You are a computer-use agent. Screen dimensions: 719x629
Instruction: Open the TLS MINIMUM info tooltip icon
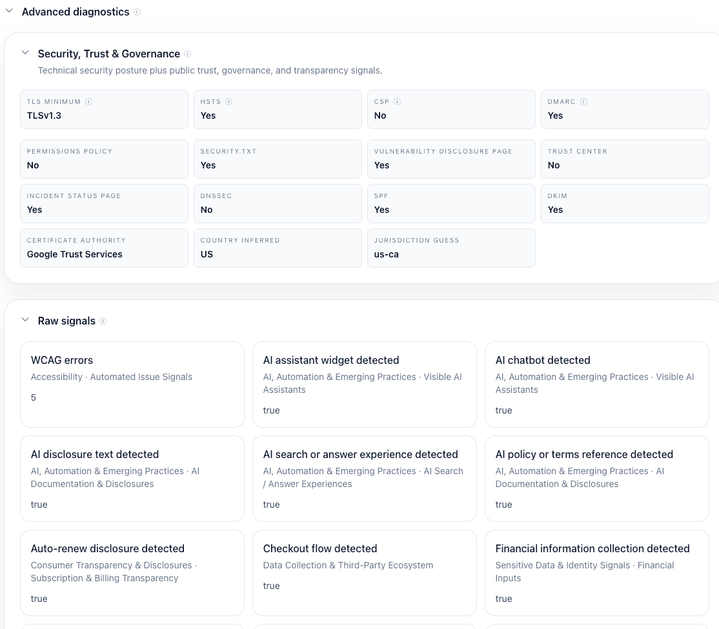point(88,101)
